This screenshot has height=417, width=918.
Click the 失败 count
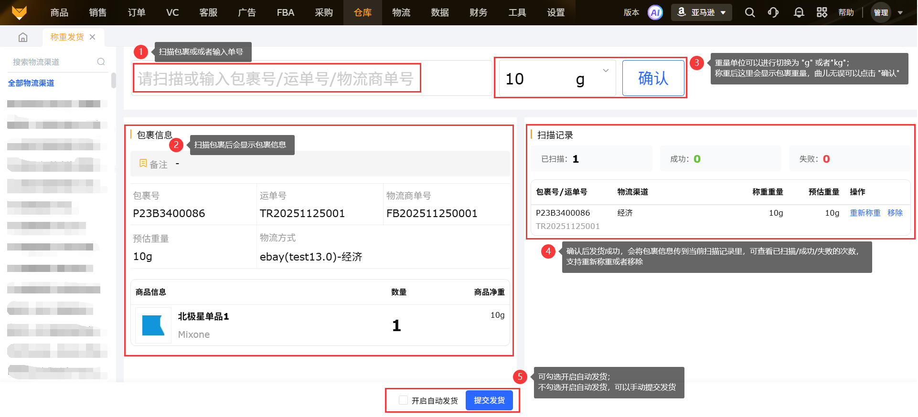coord(826,159)
